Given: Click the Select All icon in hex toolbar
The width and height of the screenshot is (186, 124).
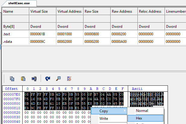Looking at the screenshot, I should click(x=34, y=79).
